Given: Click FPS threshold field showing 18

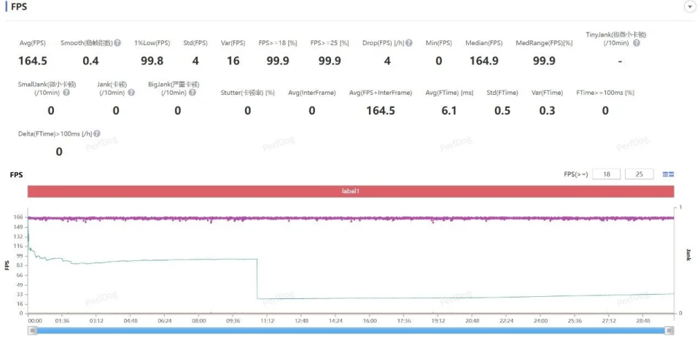Looking at the screenshot, I should coord(607,174).
